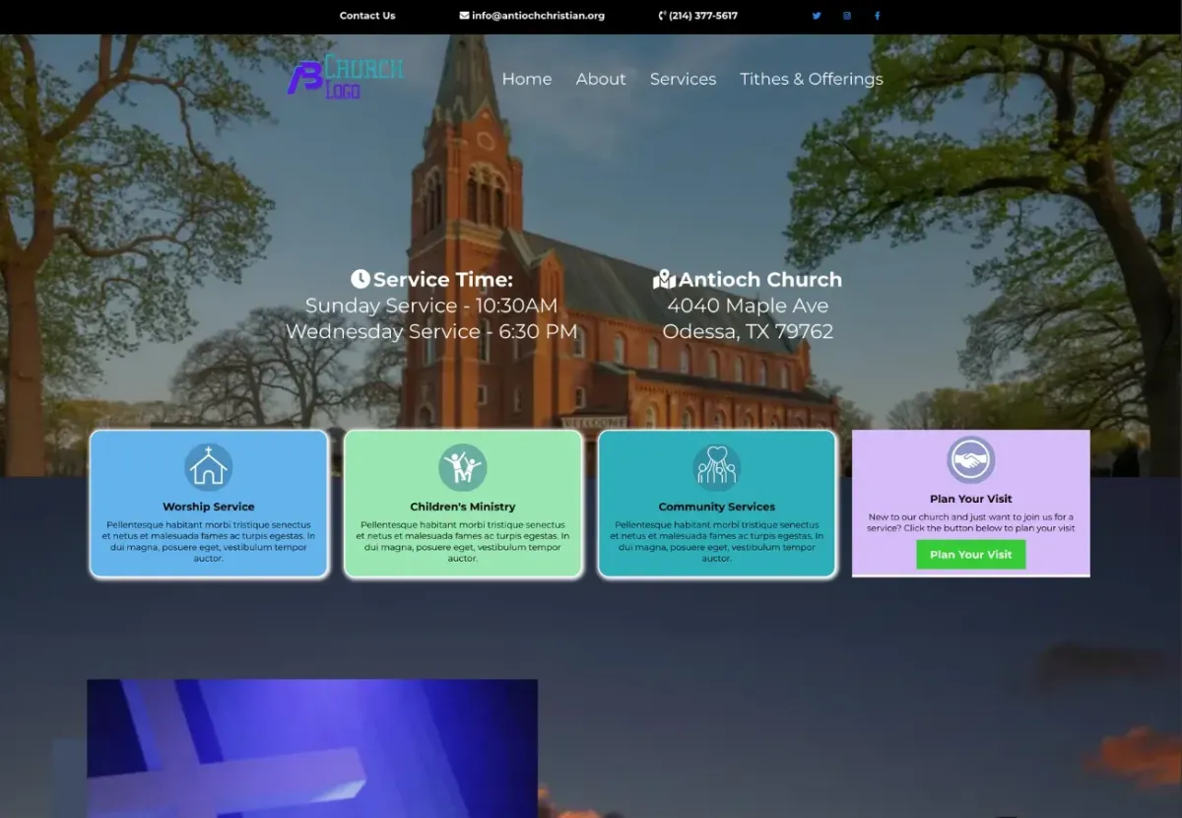Click the Antioch Church heading text
1182x818 pixels.
point(760,279)
